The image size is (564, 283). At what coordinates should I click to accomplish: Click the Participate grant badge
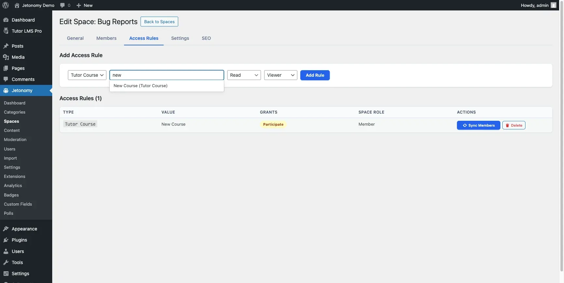click(273, 124)
